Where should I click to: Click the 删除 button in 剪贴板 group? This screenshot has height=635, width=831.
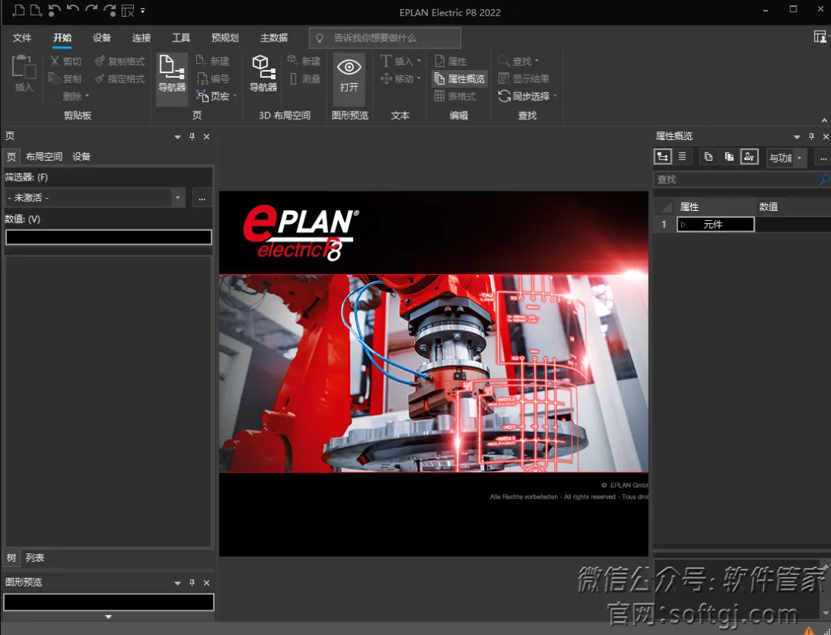tap(72, 95)
